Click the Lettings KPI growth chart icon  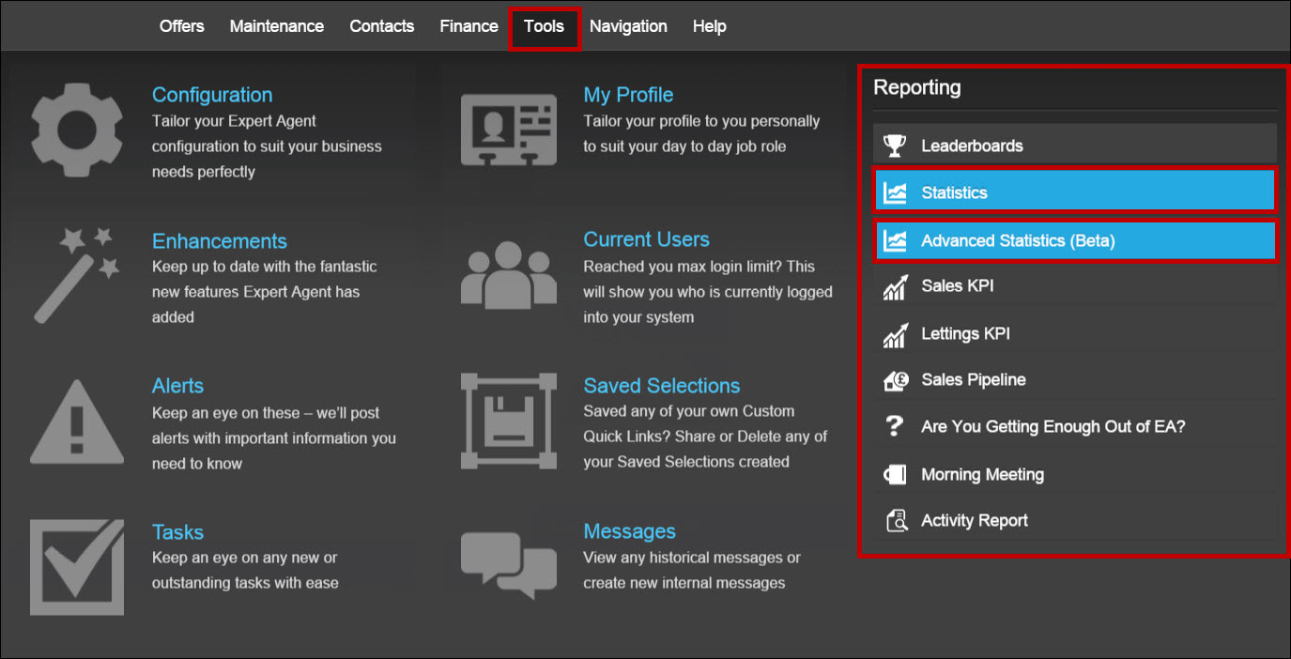click(895, 334)
